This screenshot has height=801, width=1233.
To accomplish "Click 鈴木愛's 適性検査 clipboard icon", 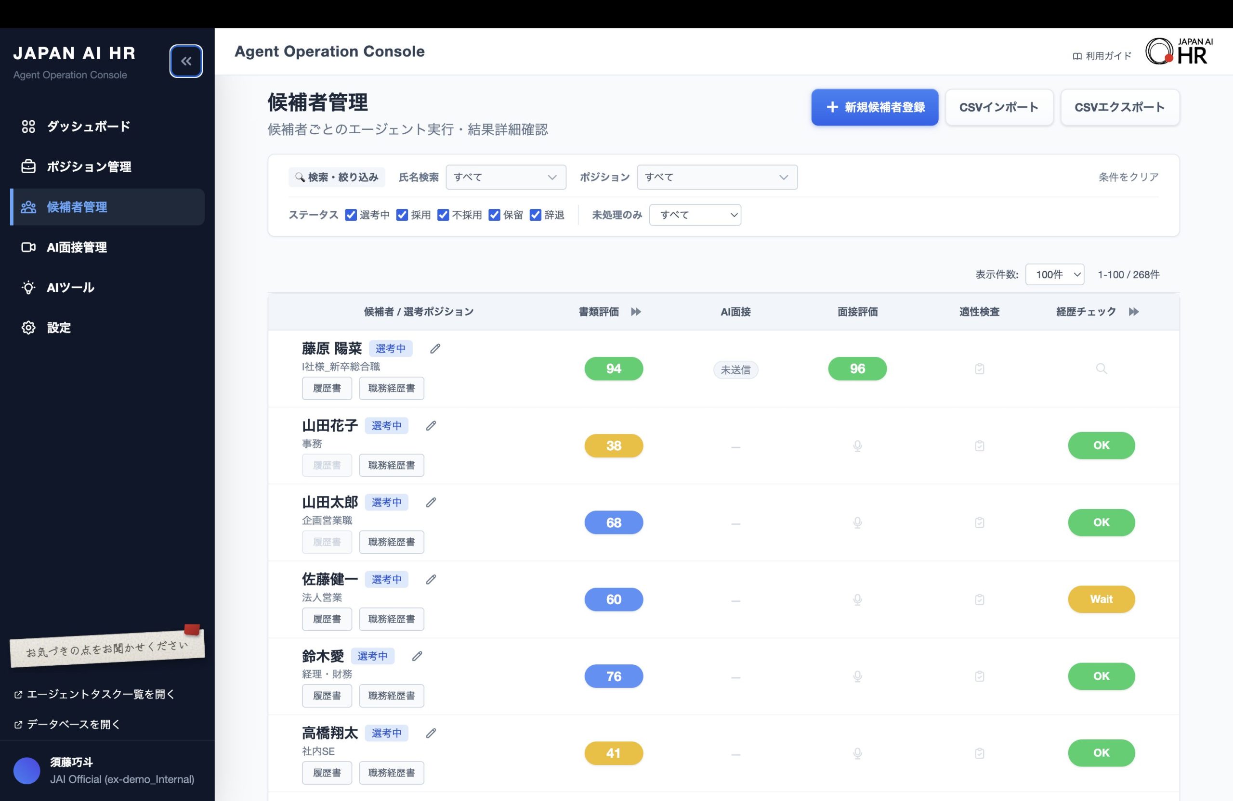I will click(979, 676).
